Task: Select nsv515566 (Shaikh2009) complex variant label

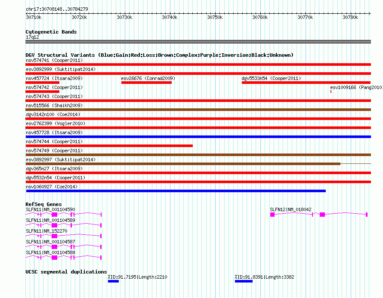Action: coord(54,105)
